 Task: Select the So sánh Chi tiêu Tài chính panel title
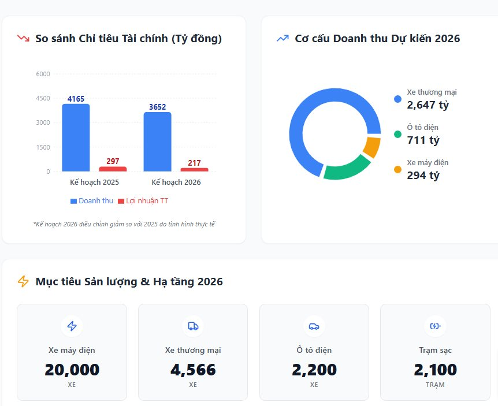[x=129, y=39]
